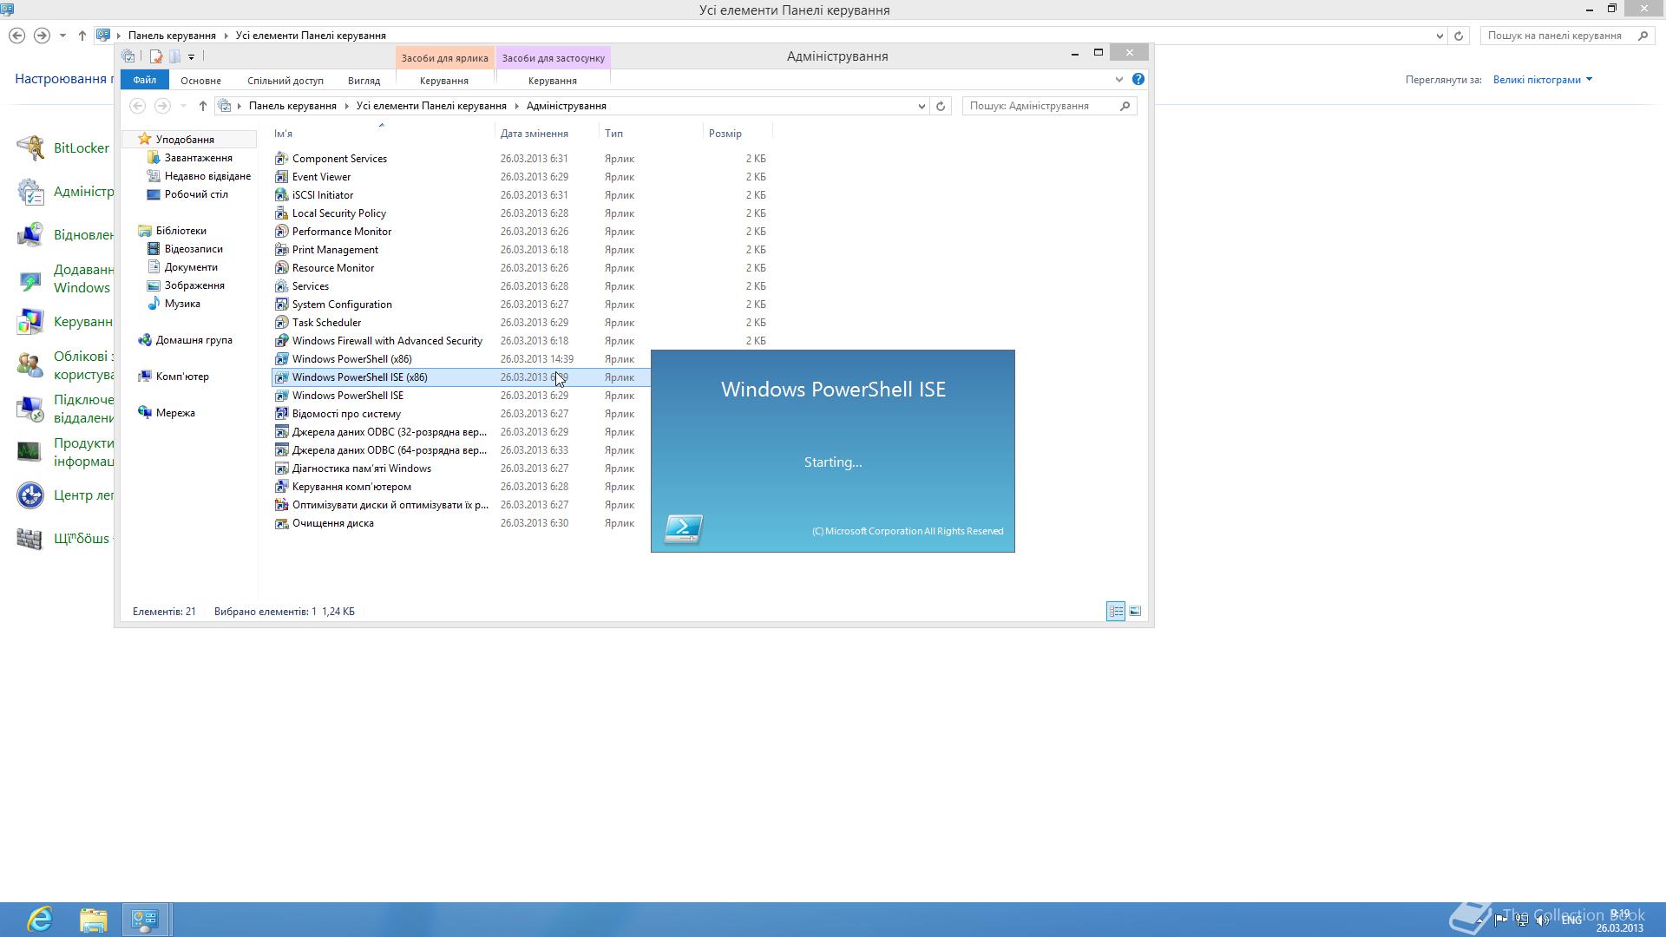Viewport: 1666px width, 937px height.
Task: Open recent locations dropdown in Адміністрування
Action: [x=183, y=106]
